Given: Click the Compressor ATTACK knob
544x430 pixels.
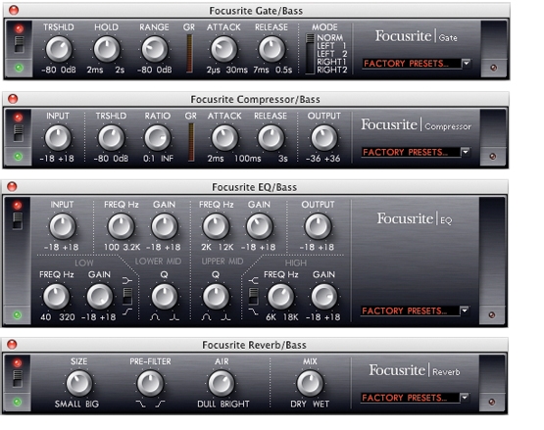Looking at the screenshot, I should coord(224,138).
